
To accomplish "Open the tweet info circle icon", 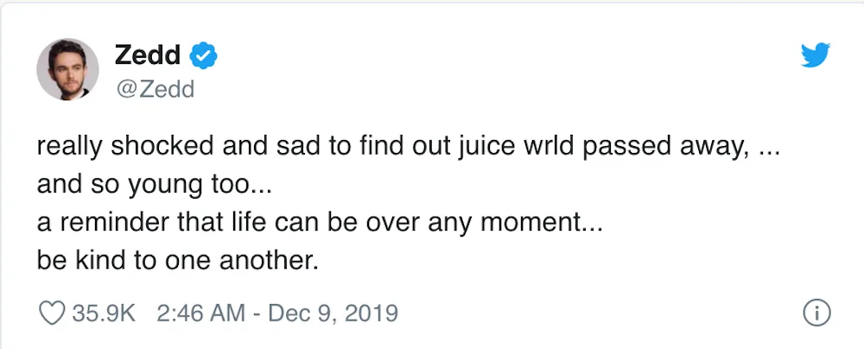I will (816, 313).
